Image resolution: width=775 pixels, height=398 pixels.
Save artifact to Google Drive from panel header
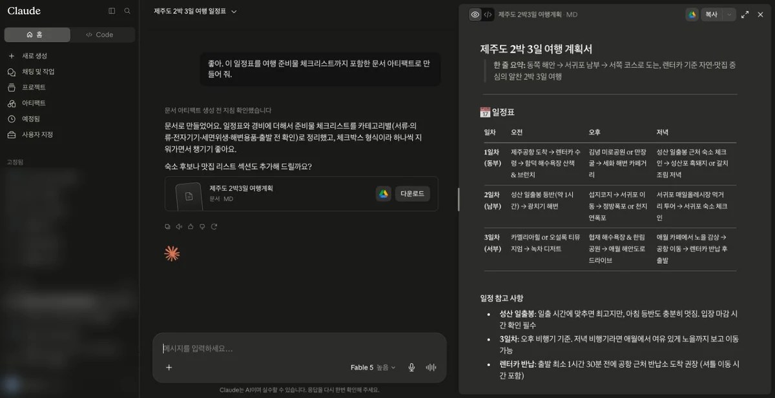pyautogui.click(x=692, y=14)
